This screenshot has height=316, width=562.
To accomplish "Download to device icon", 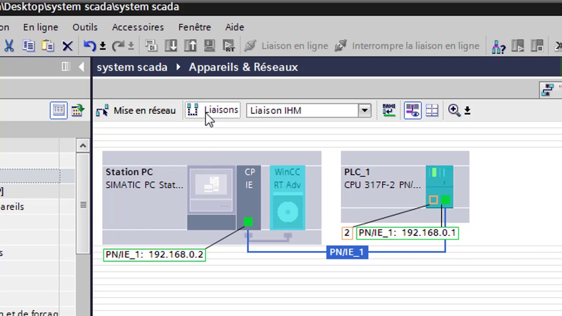I will click(171, 46).
